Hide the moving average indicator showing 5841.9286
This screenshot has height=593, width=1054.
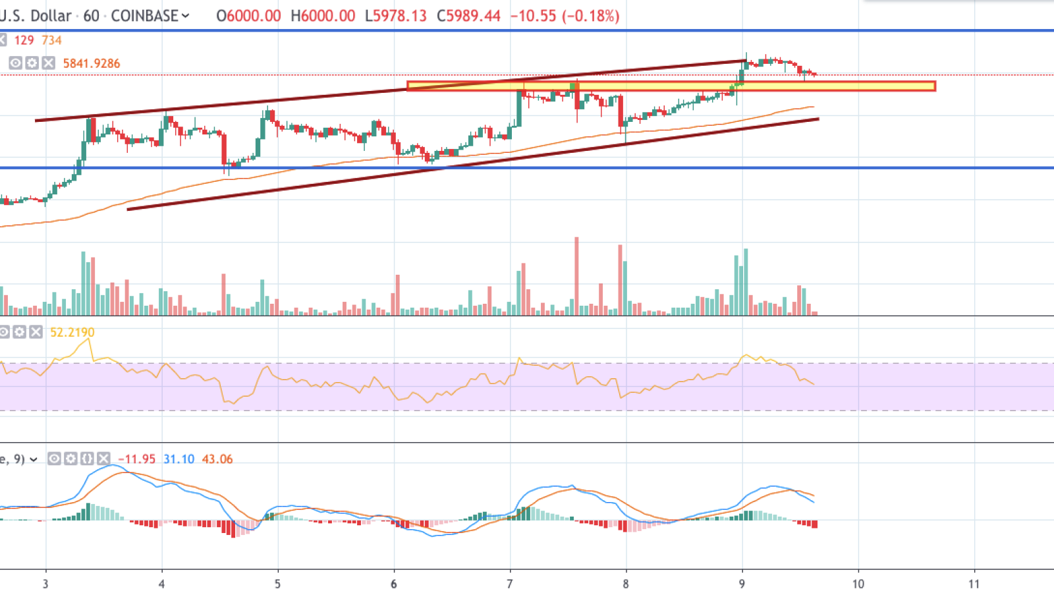click(15, 63)
